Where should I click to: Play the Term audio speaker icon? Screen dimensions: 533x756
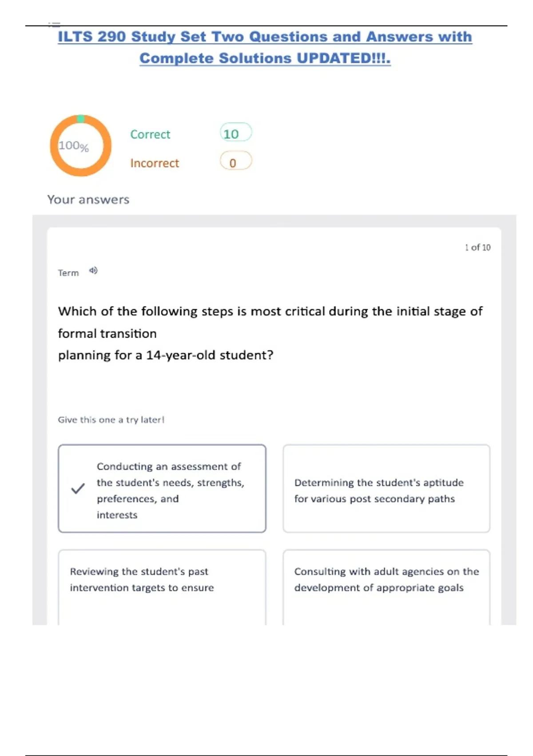coord(93,270)
